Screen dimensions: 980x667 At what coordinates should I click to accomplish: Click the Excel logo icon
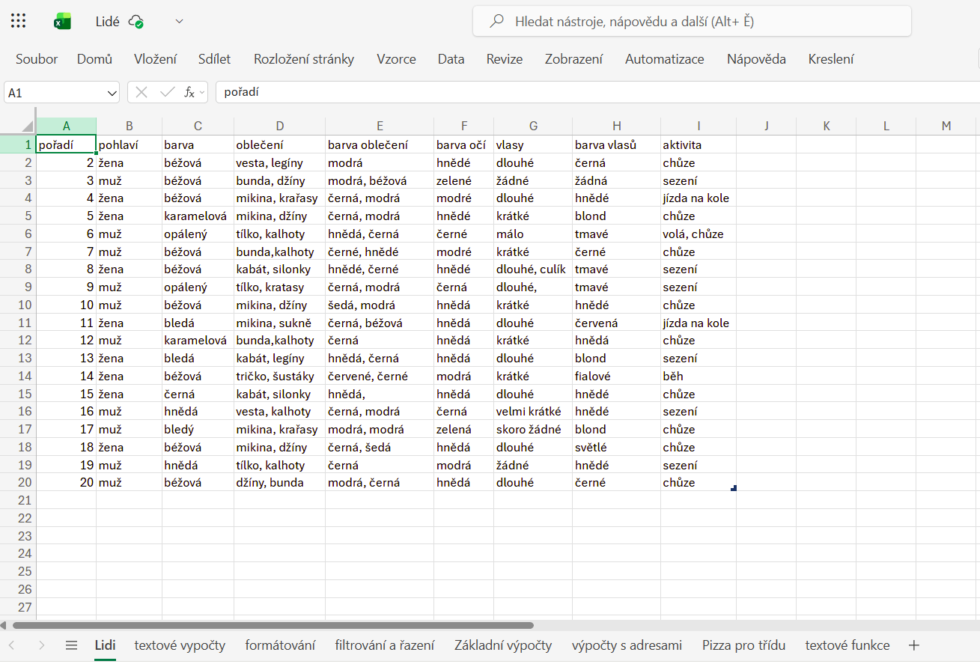pos(62,22)
